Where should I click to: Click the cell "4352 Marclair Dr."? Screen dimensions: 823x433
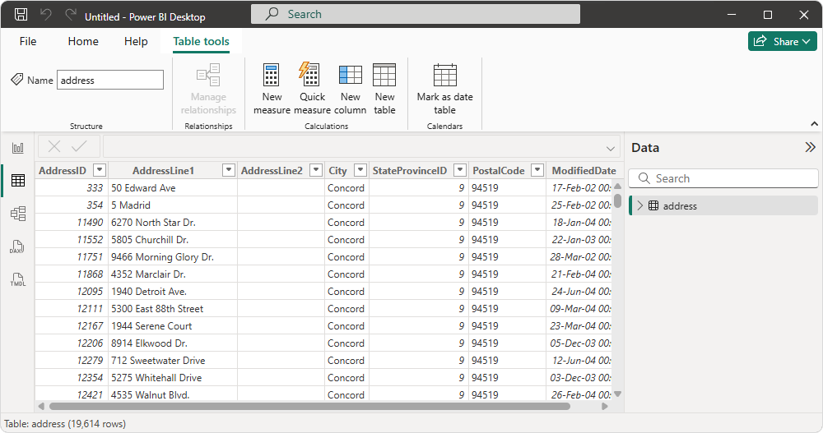click(x=173, y=274)
